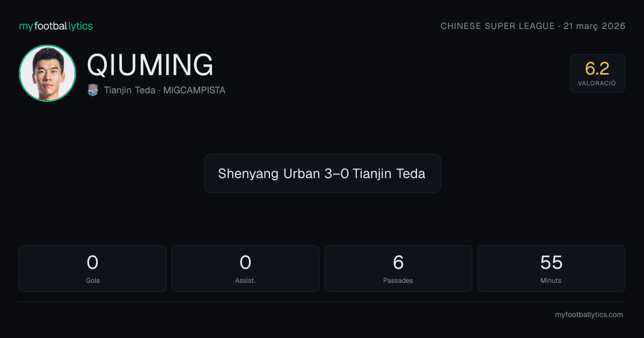This screenshot has width=644, height=338.
Task: Click the Tianjin Teda team name
Action: click(x=129, y=90)
